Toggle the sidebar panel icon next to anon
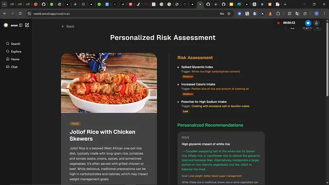This screenshot has width=329, height=185. (21, 25)
